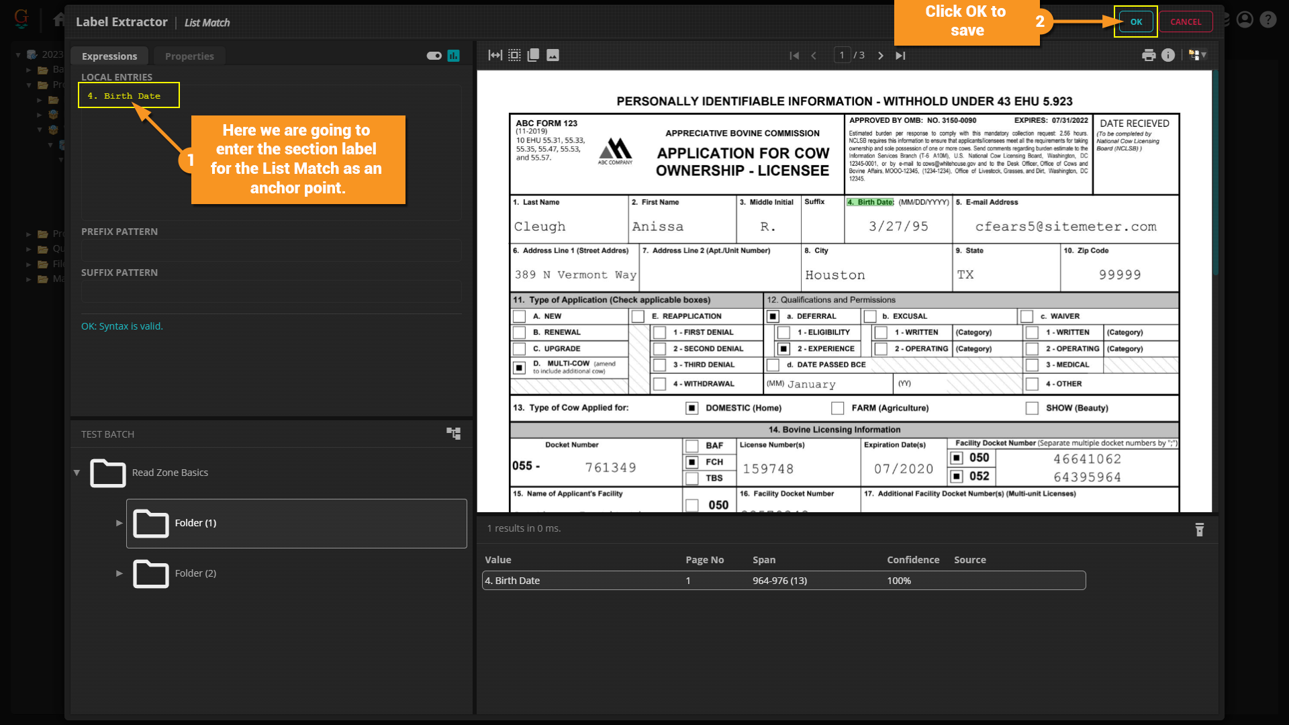Image resolution: width=1289 pixels, height=725 pixels.
Task: Switch to the Properties tab
Action: coord(189,56)
